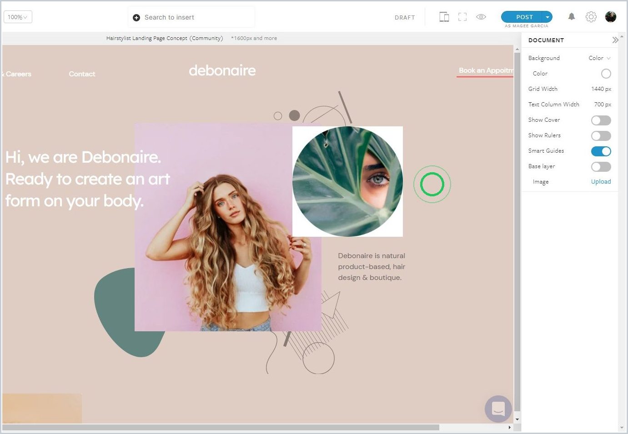Viewport: 628px width, 434px height.
Task: Click the Hairstylist Landing Page Concept title
Action: pyautogui.click(x=165, y=38)
